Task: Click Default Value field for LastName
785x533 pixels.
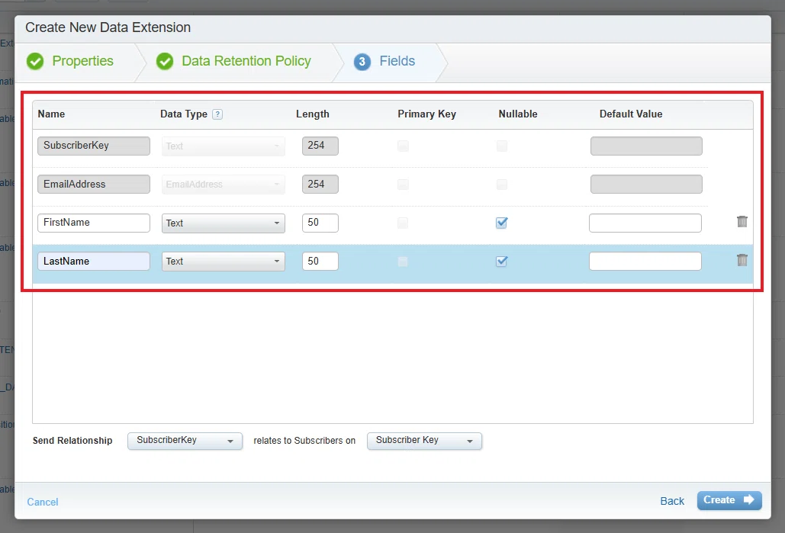Action: pos(645,262)
